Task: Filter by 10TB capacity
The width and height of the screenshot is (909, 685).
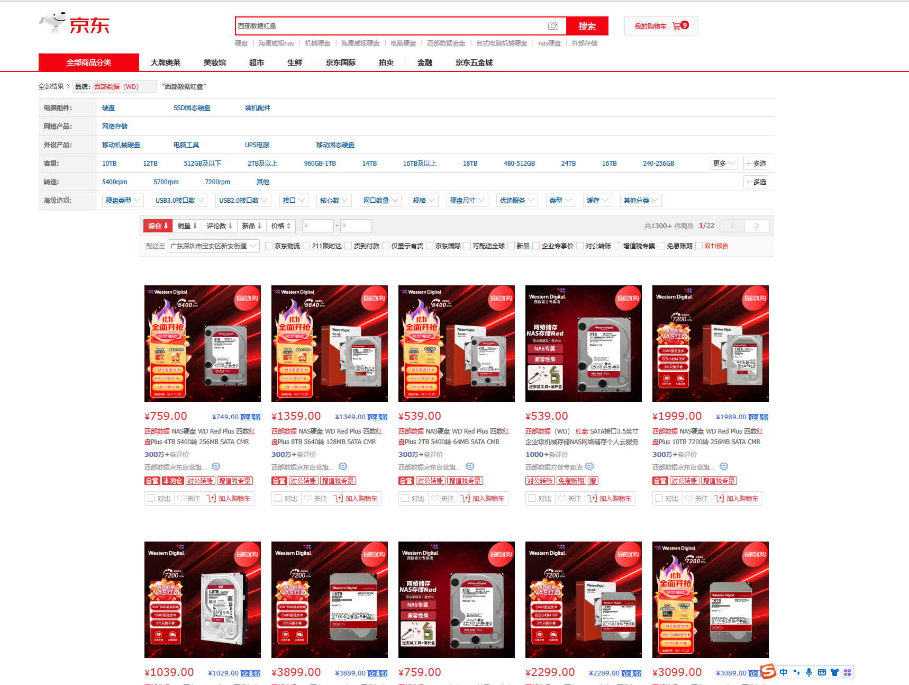Action: (110, 164)
